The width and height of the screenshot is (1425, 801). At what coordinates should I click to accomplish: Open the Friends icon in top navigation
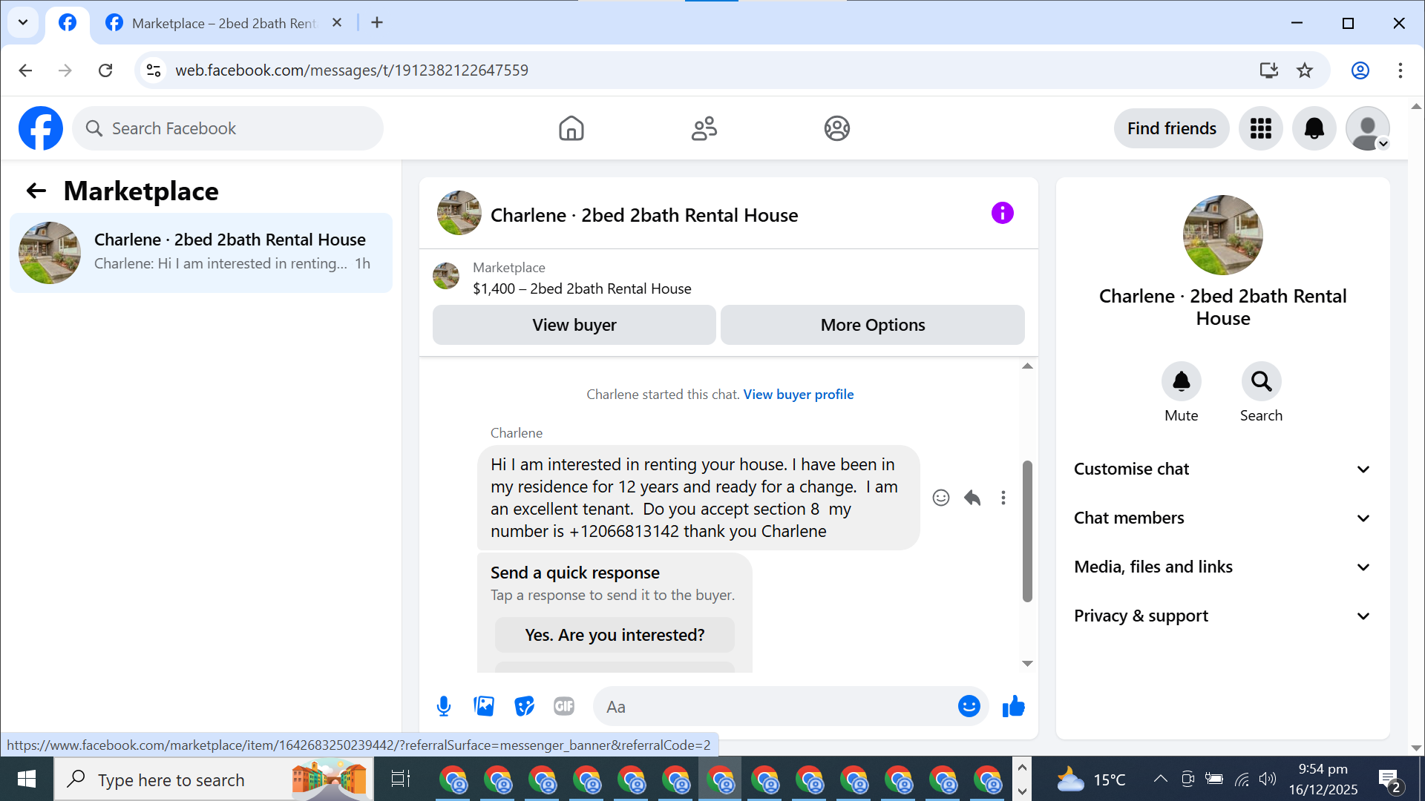pos(704,128)
